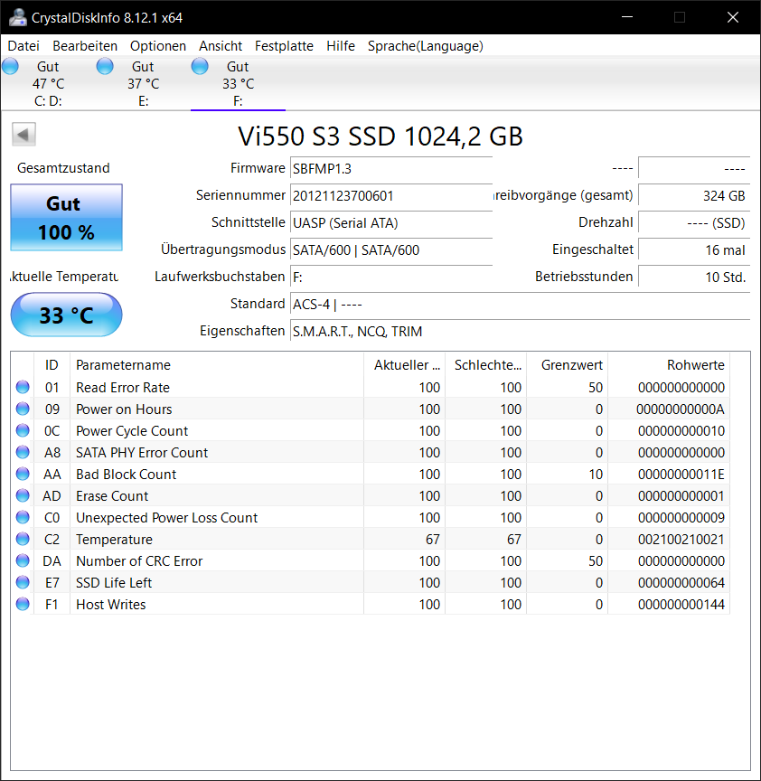Click raw value 00000000144 of Host Writes
The image size is (761, 781).
(x=681, y=605)
